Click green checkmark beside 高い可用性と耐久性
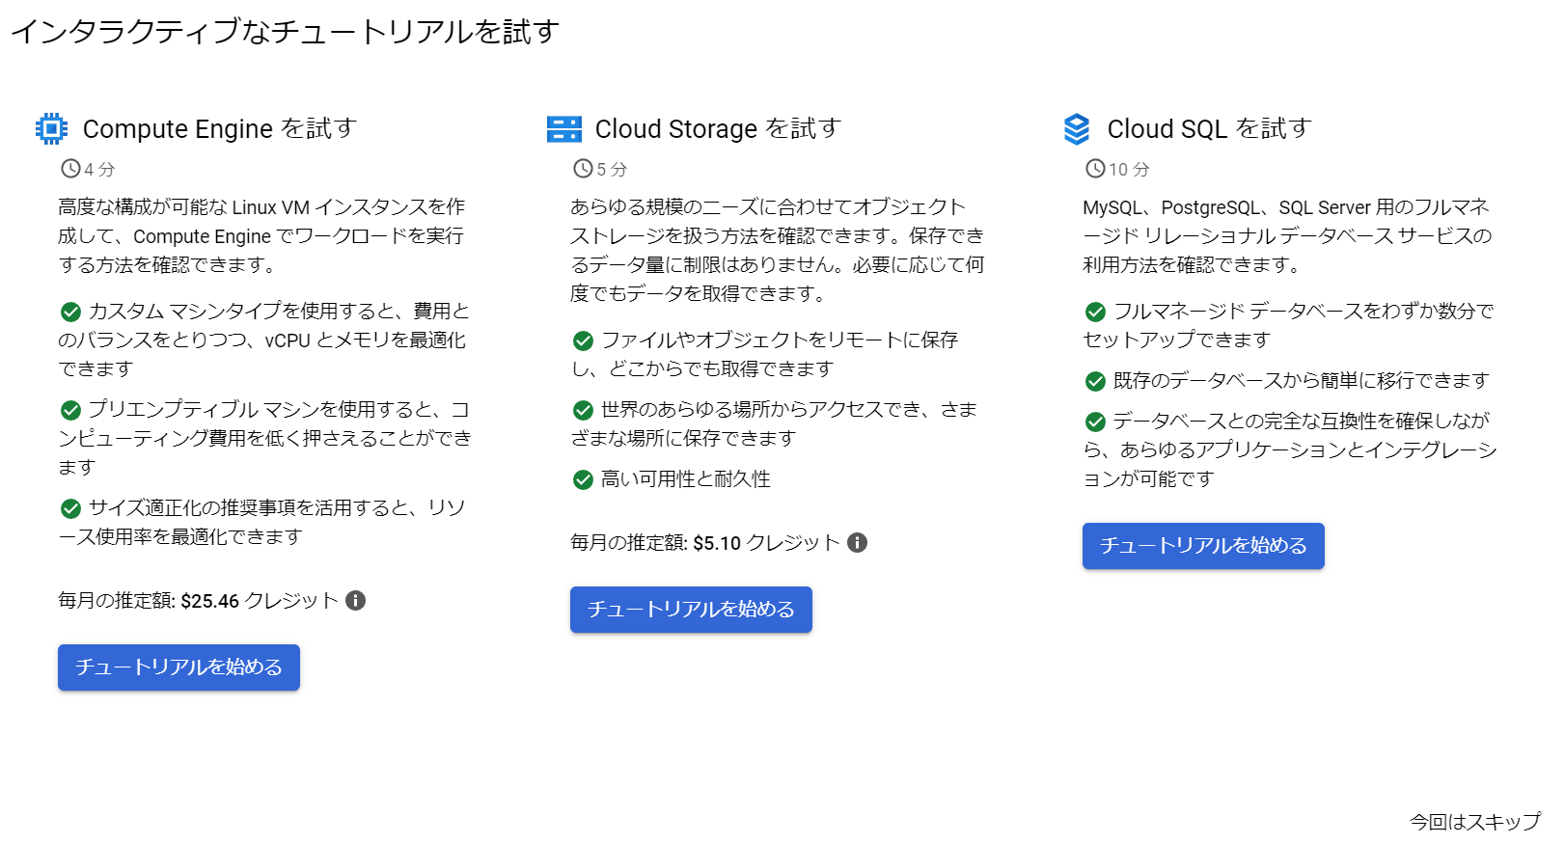This screenshot has width=1565, height=844. [583, 479]
